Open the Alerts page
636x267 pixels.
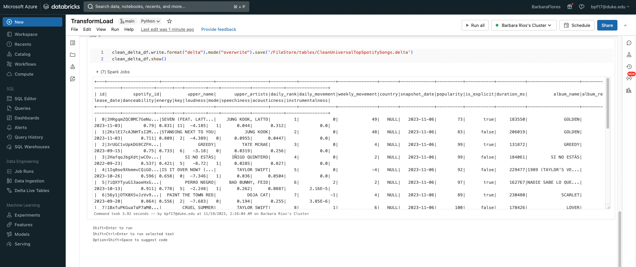(x=21, y=127)
